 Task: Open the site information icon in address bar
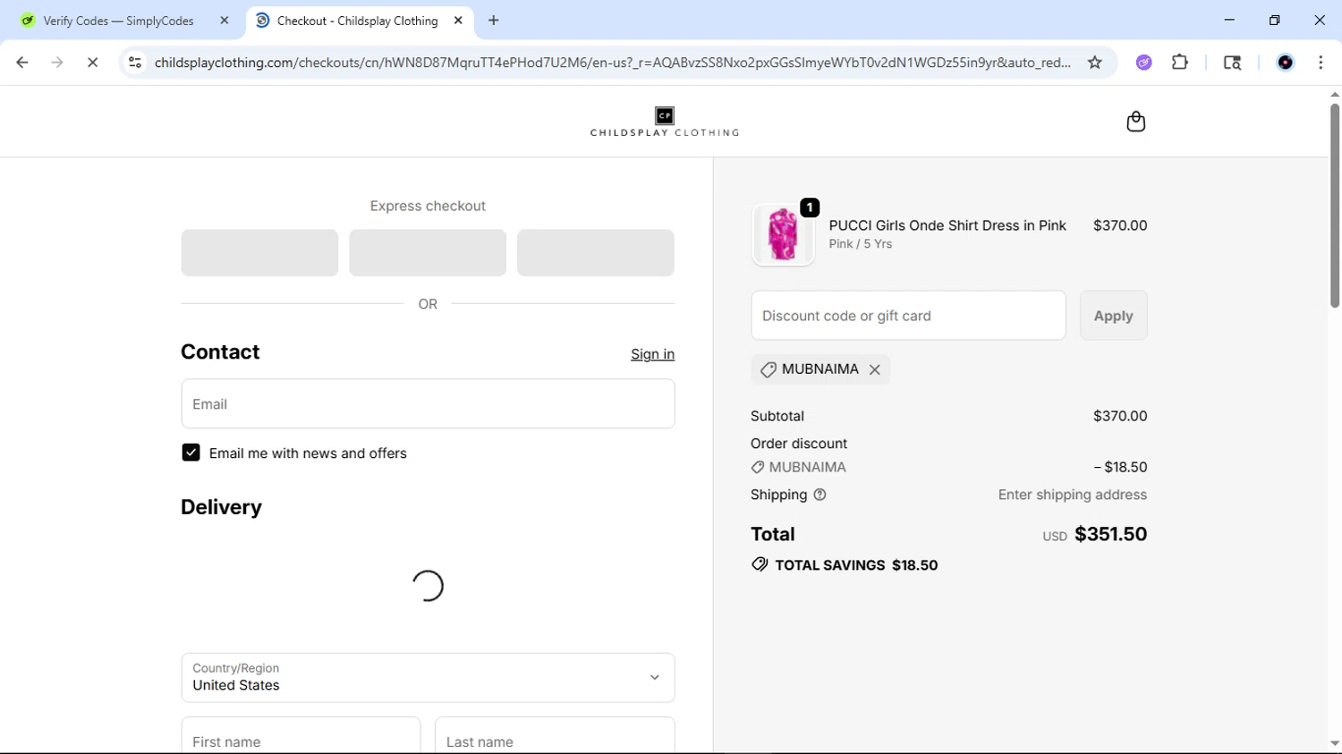(135, 63)
